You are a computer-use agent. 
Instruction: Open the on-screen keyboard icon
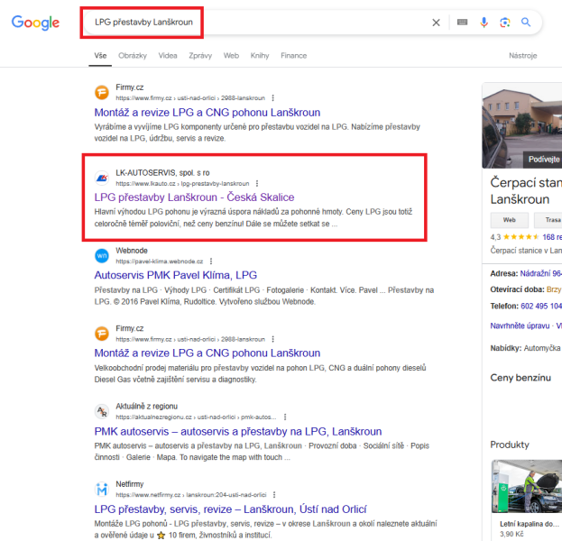[463, 23]
